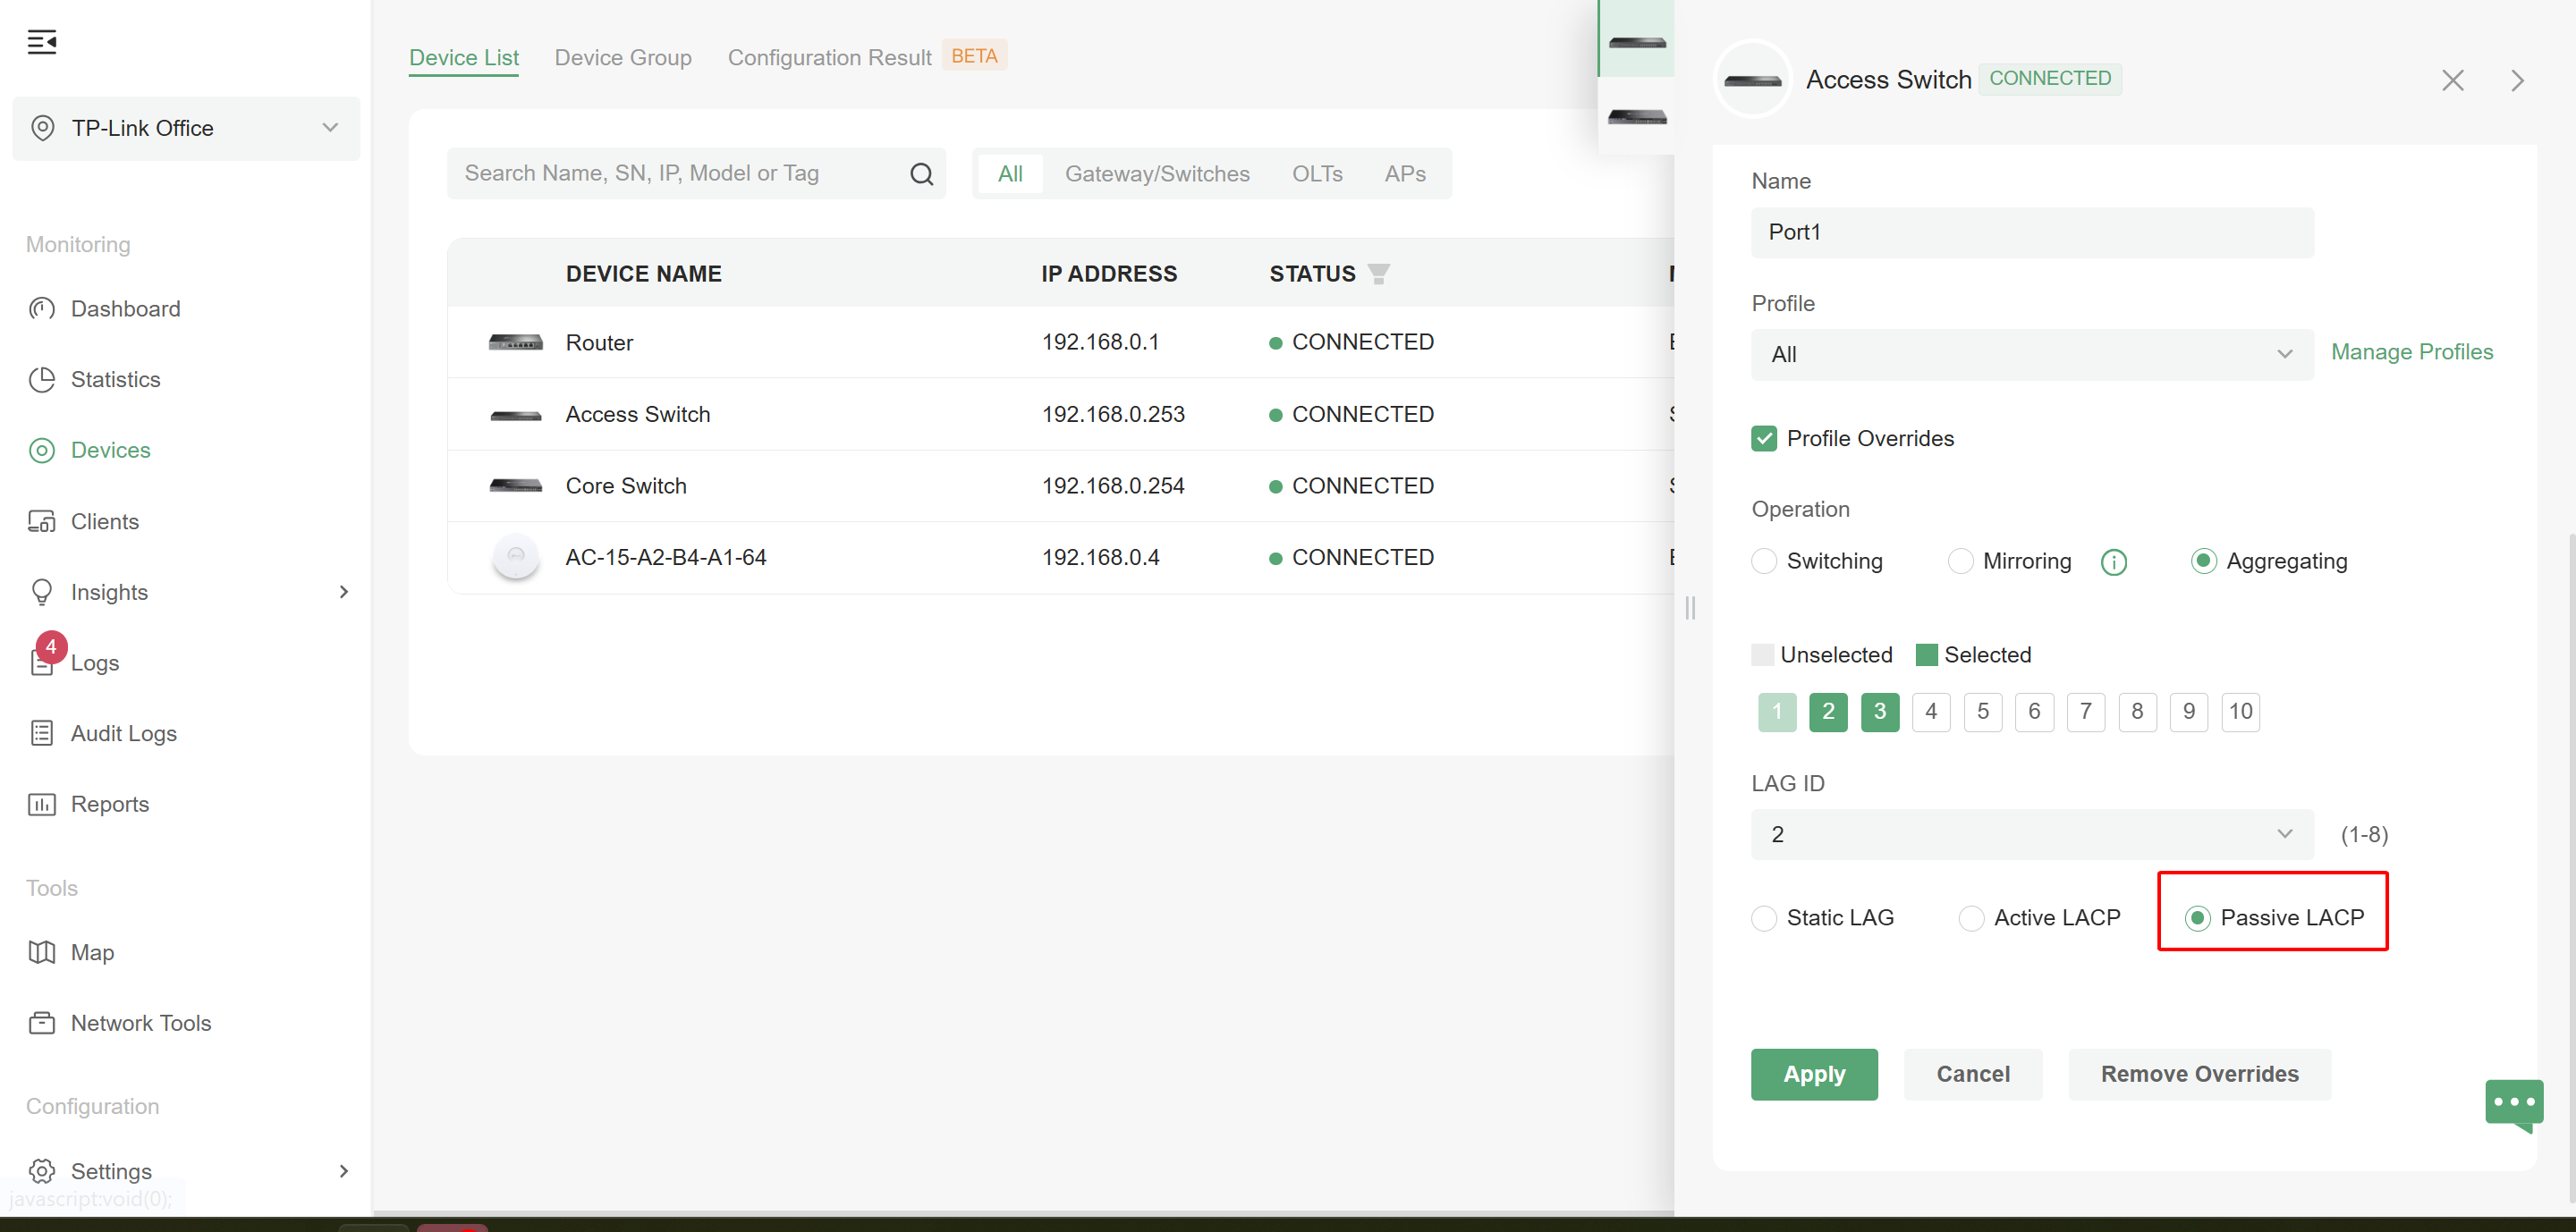
Task: Click the Cancel button
Action: click(x=1972, y=1074)
